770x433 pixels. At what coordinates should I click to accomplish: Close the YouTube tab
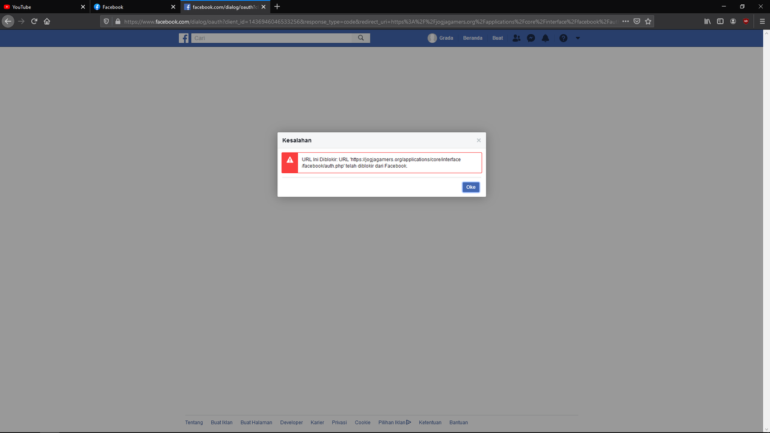click(x=83, y=7)
